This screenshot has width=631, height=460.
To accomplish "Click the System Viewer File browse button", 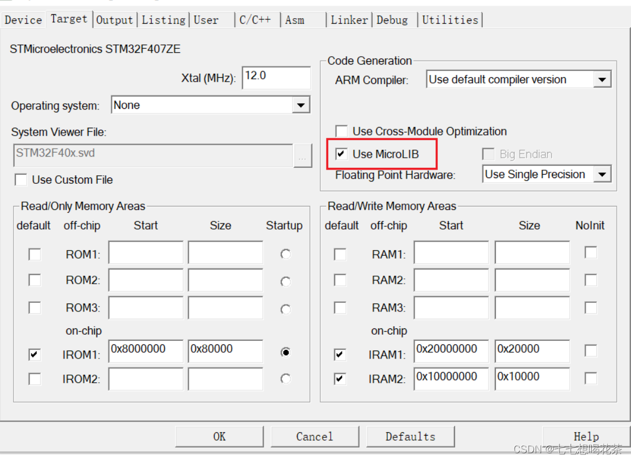I will tap(303, 155).
